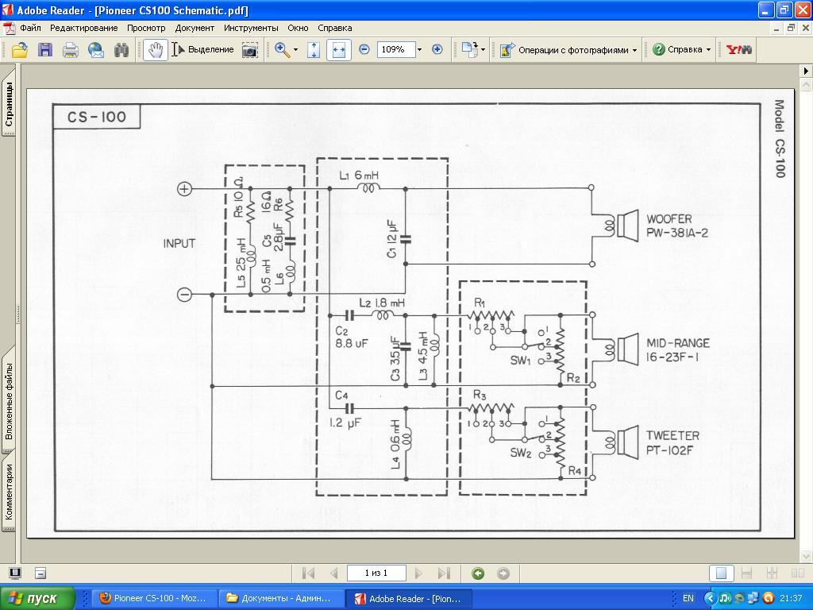The height and width of the screenshot is (610, 813).
Task: Expand the Операции с фотографиями dropdown
Action: tap(568, 50)
